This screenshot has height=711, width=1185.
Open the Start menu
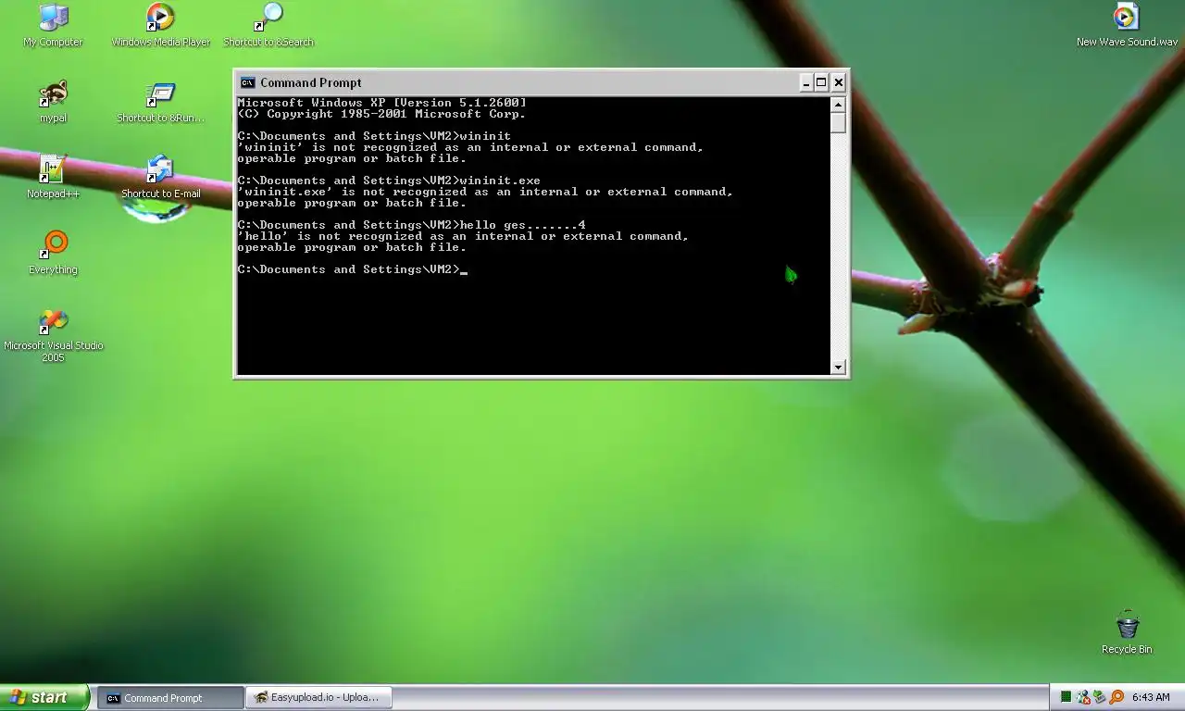click(x=44, y=697)
